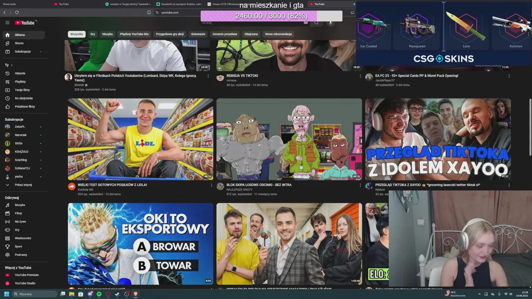Click the browser back arrow
The height and width of the screenshot is (299, 532).
(x=5, y=12)
